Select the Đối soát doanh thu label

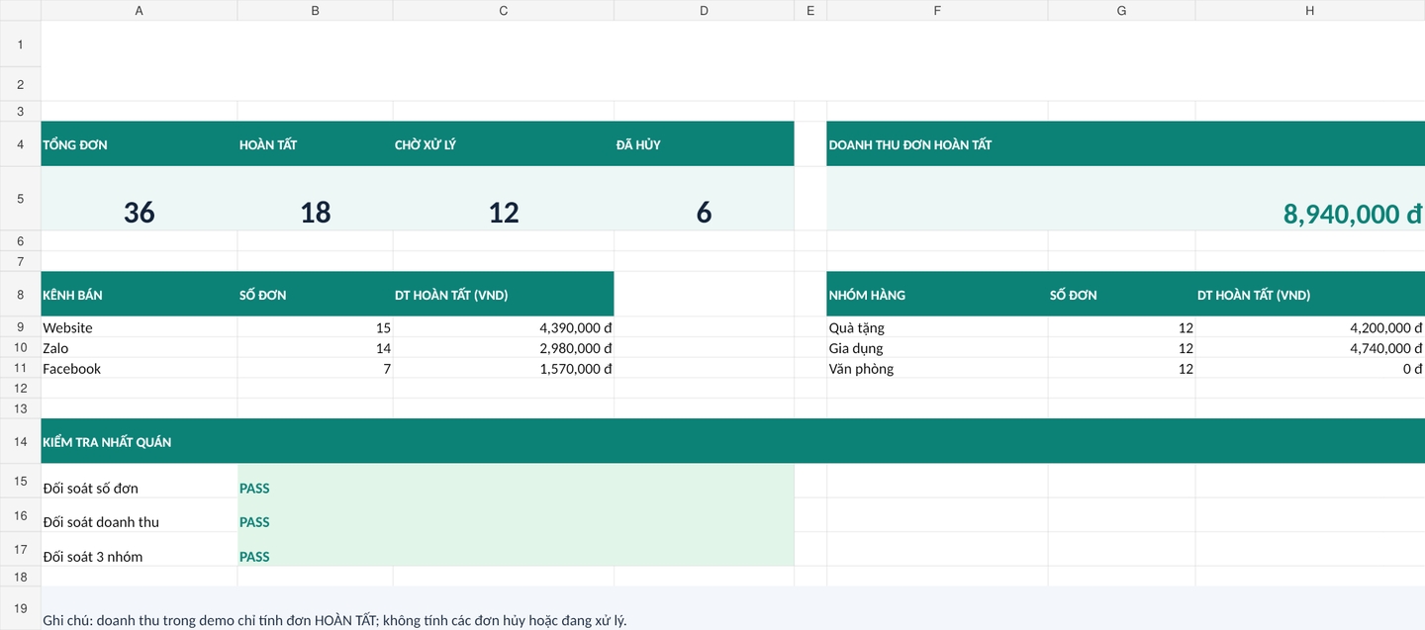(x=139, y=515)
